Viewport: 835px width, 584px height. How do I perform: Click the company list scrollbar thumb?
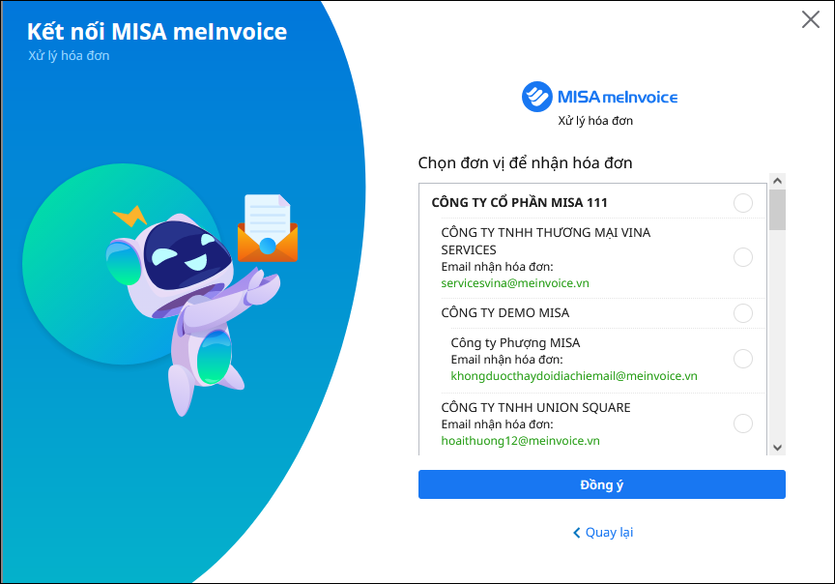[777, 210]
